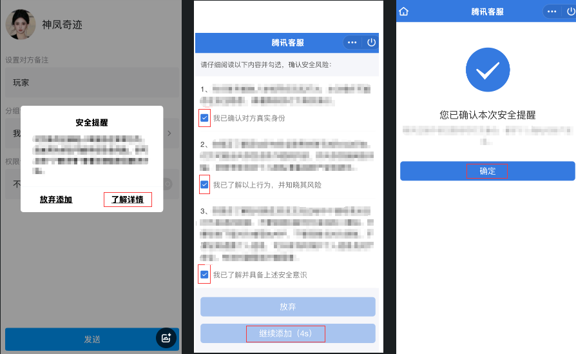Open the three-dot menu in middle 腾讯客服 header
Screen dimensions: 576x354
point(352,43)
